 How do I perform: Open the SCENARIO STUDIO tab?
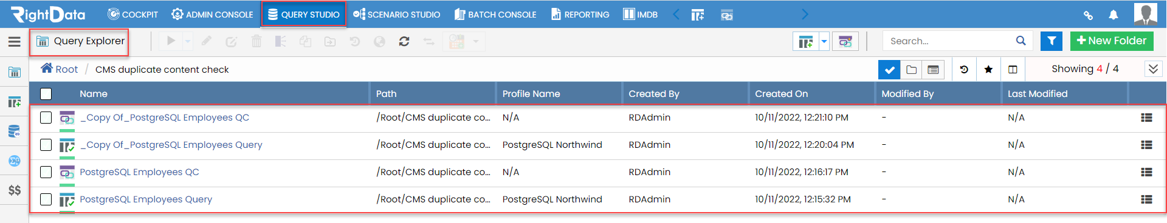(396, 15)
